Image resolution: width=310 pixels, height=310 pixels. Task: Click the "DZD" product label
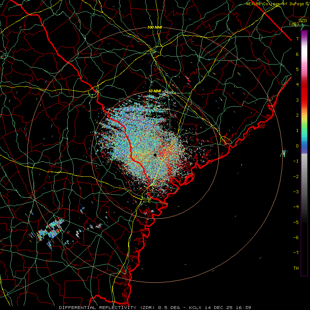[x=302, y=21]
